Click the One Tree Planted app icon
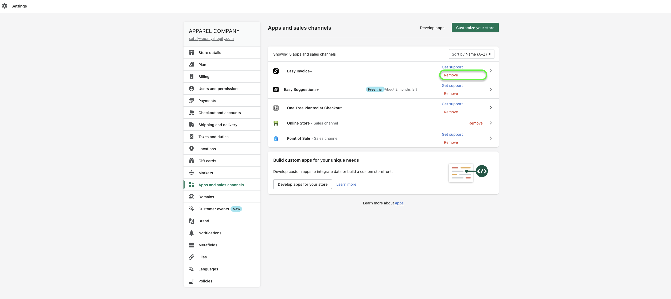Viewport: 671px width, 299px height. 276,108
